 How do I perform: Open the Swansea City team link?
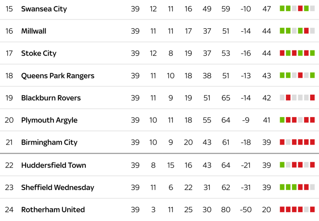point(44,9)
